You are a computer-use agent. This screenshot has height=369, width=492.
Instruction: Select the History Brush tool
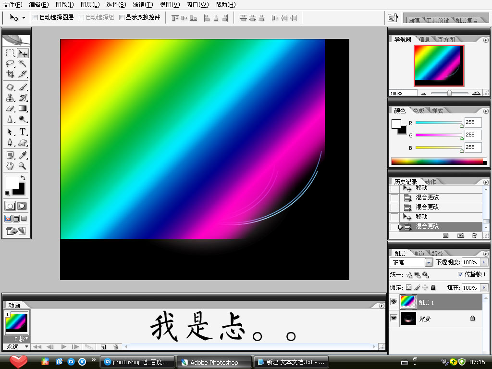(22, 98)
